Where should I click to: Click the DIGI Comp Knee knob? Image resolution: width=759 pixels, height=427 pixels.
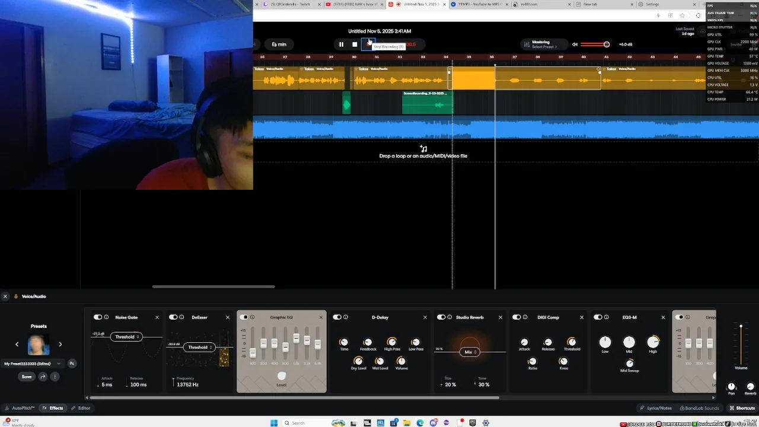(x=563, y=361)
